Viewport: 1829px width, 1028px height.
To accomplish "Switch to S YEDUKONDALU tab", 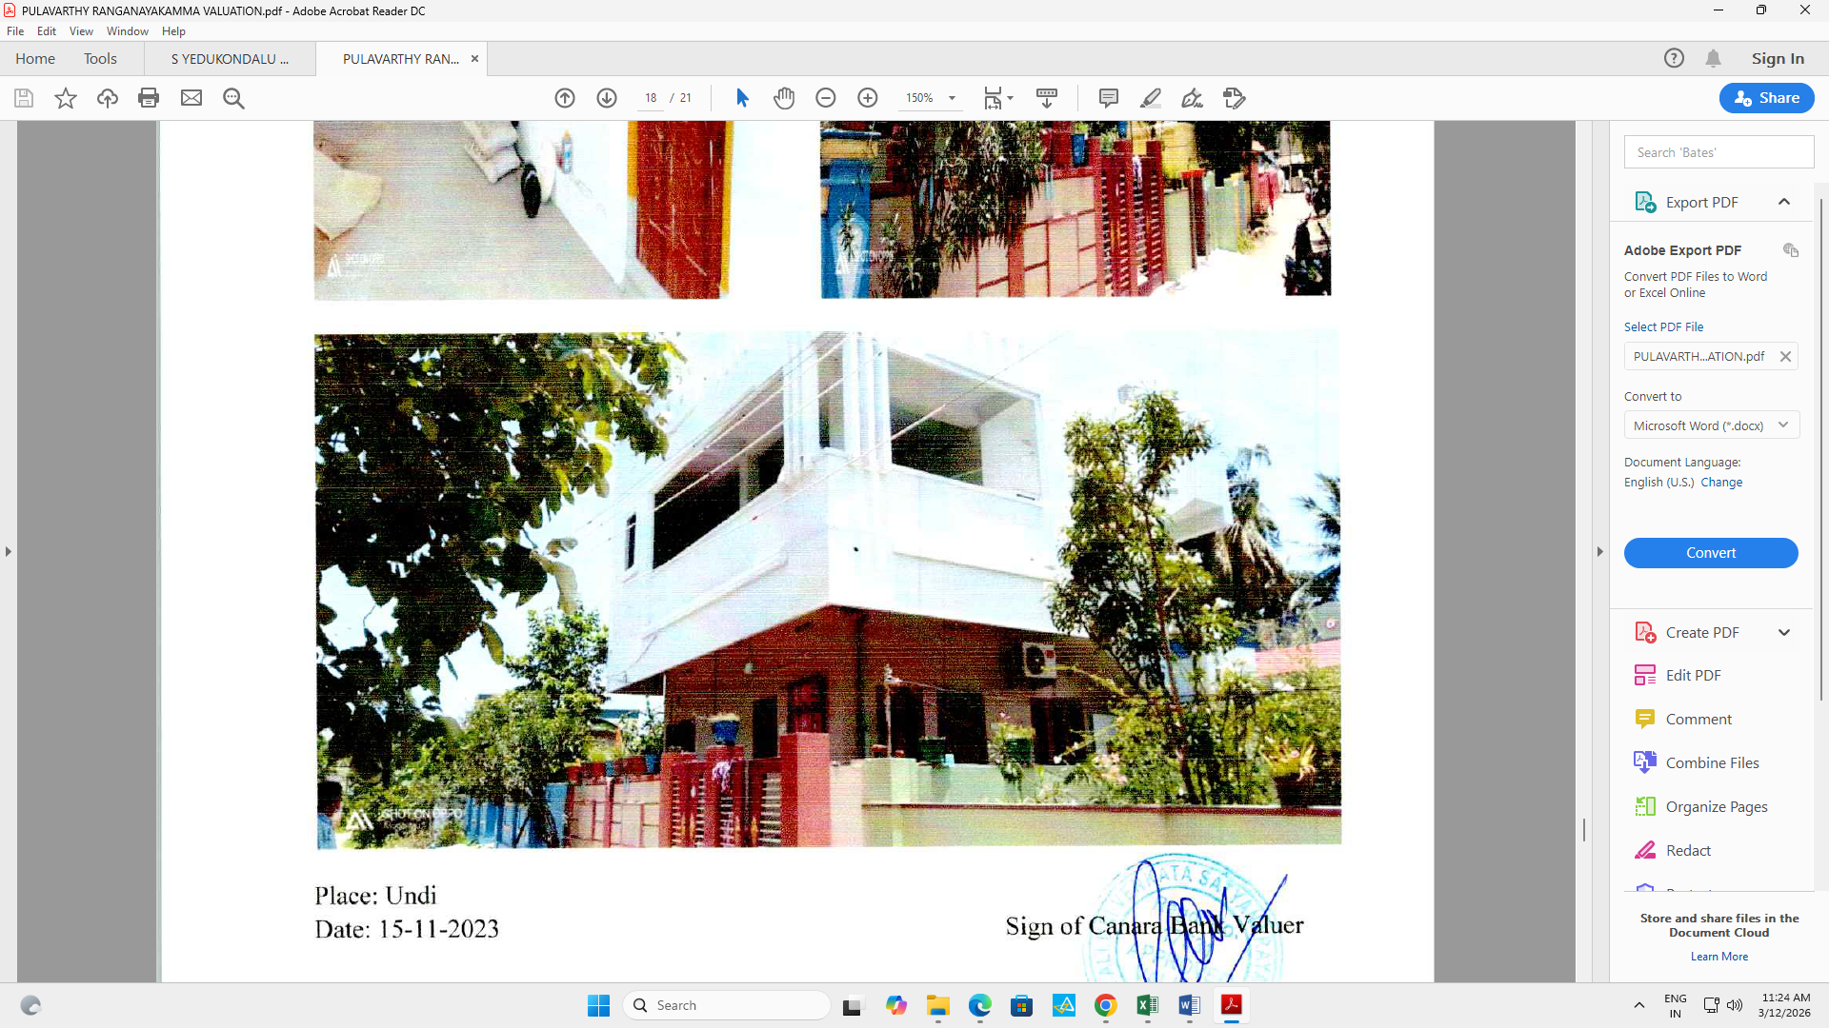I will (x=230, y=59).
